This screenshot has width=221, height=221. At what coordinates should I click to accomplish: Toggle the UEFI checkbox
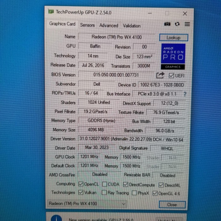(x=171, y=75)
